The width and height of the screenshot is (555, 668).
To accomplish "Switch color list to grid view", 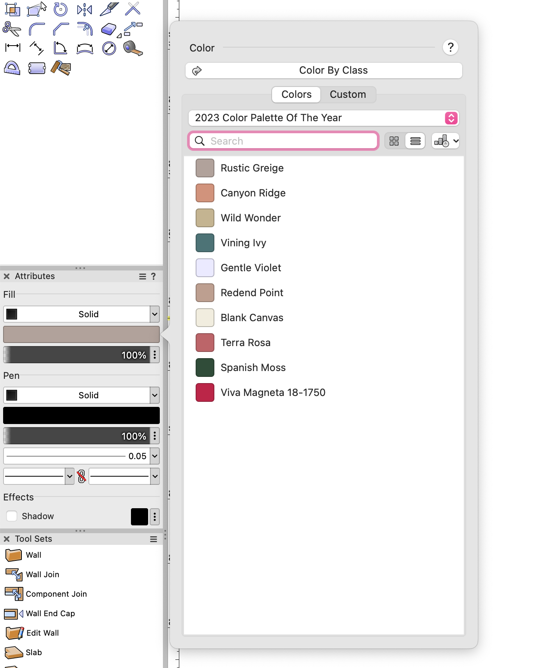I will (x=394, y=141).
